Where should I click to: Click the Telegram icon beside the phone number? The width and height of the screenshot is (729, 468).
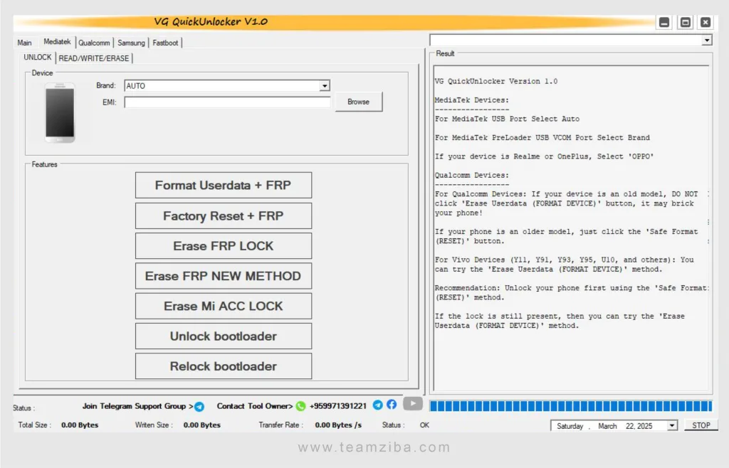pos(377,405)
